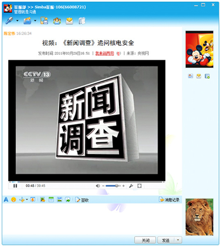The height and width of the screenshot is (246, 220).
Task: Open the group contacts people icon
Action: click(57, 21)
